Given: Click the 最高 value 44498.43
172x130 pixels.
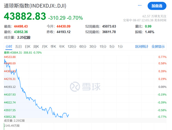Looking at the screenshot, I should (21, 26).
